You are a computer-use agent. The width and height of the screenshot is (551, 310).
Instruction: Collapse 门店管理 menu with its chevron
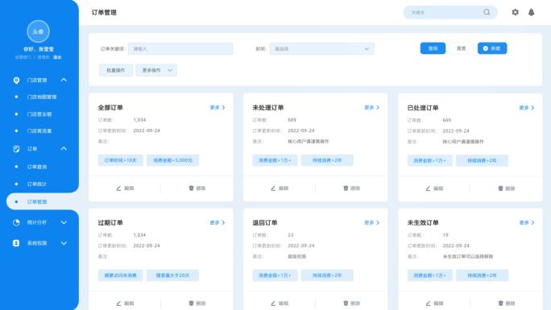click(x=64, y=80)
